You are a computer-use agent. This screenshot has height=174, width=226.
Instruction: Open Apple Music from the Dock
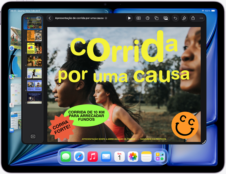coord(92,157)
